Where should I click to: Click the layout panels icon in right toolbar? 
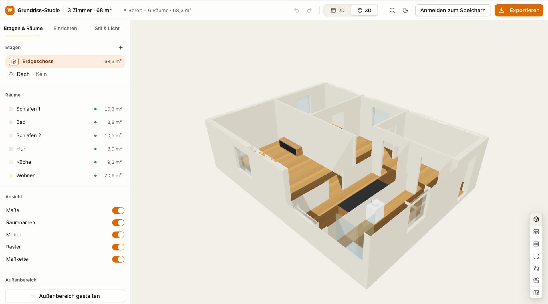536,232
